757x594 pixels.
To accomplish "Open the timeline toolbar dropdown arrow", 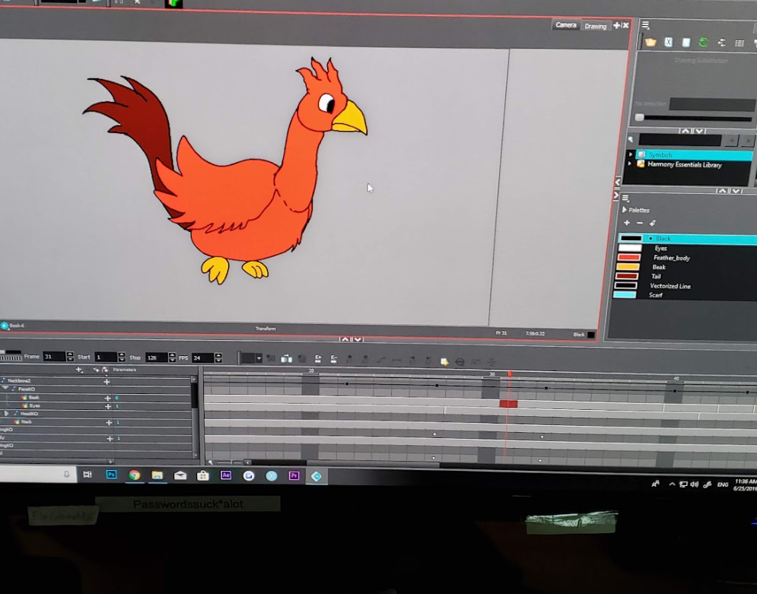I will (x=259, y=358).
